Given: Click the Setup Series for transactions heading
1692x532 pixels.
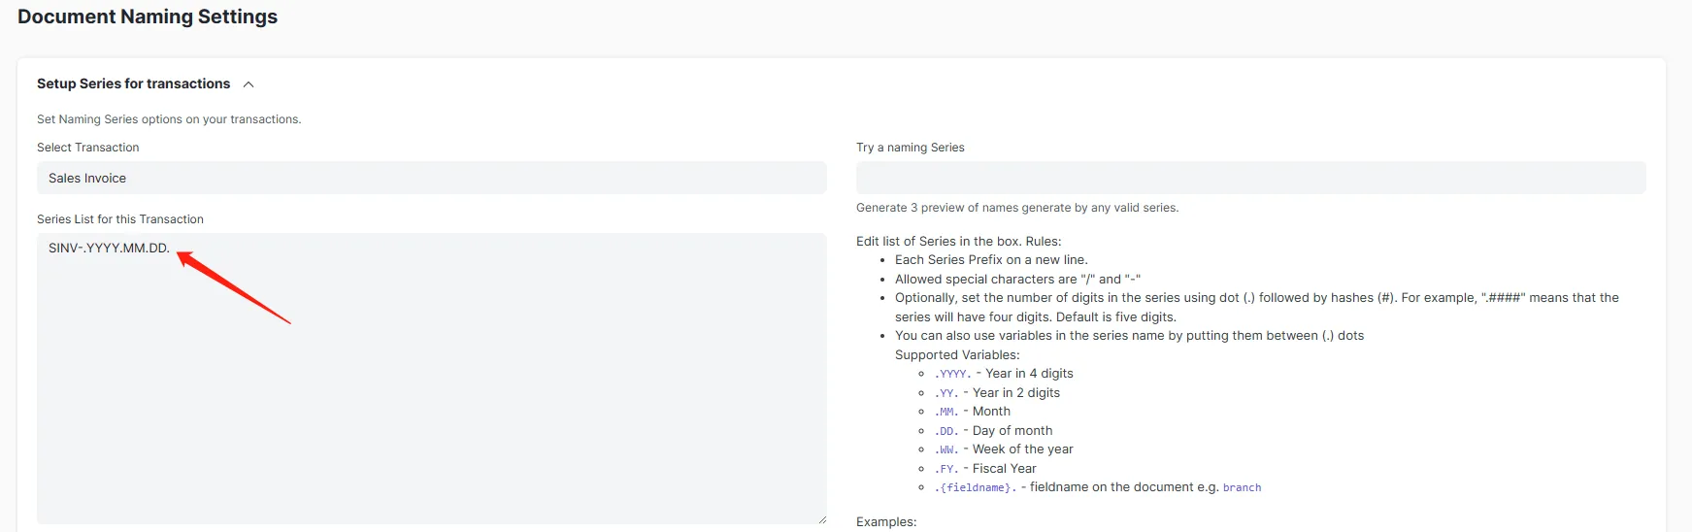Looking at the screenshot, I should 134,83.
